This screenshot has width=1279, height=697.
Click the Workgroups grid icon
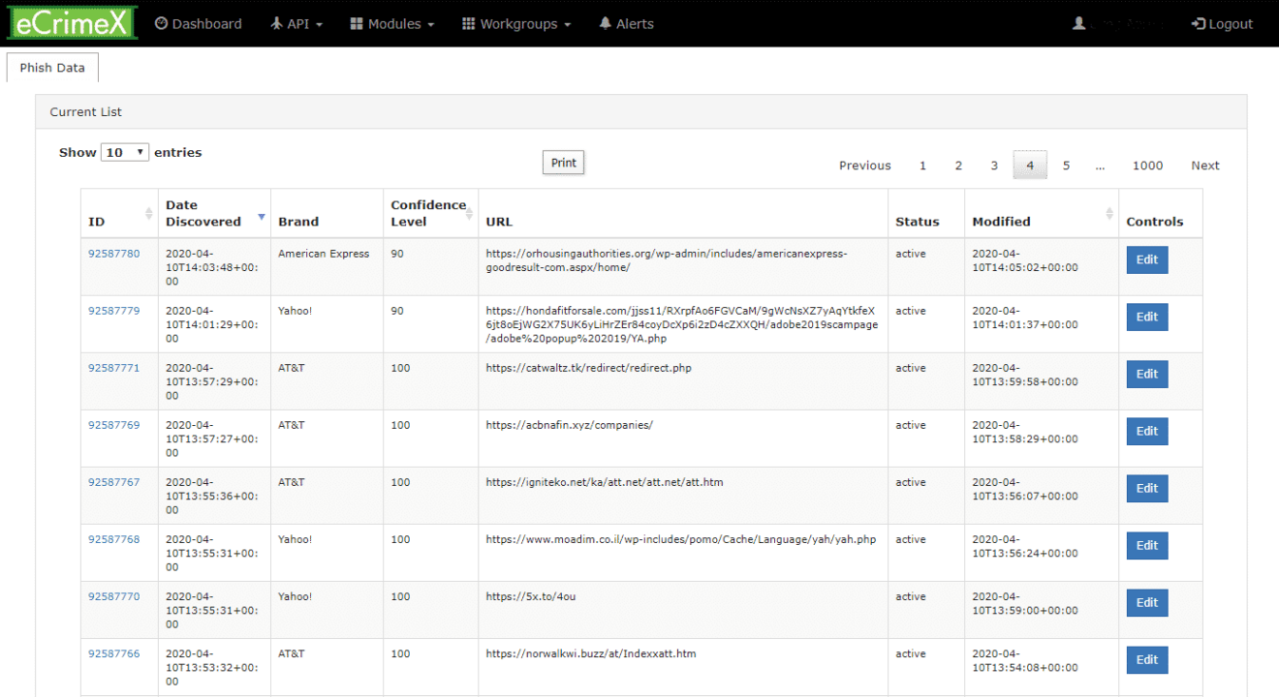click(471, 23)
